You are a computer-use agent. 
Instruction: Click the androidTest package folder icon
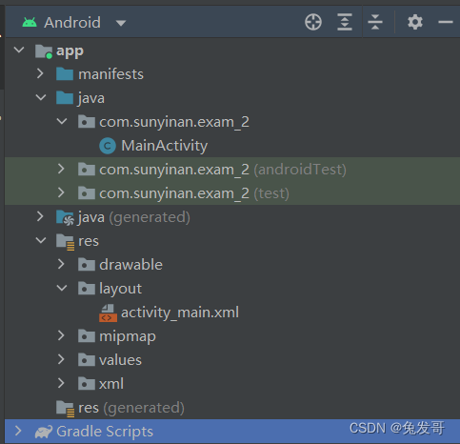pyautogui.click(x=87, y=170)
